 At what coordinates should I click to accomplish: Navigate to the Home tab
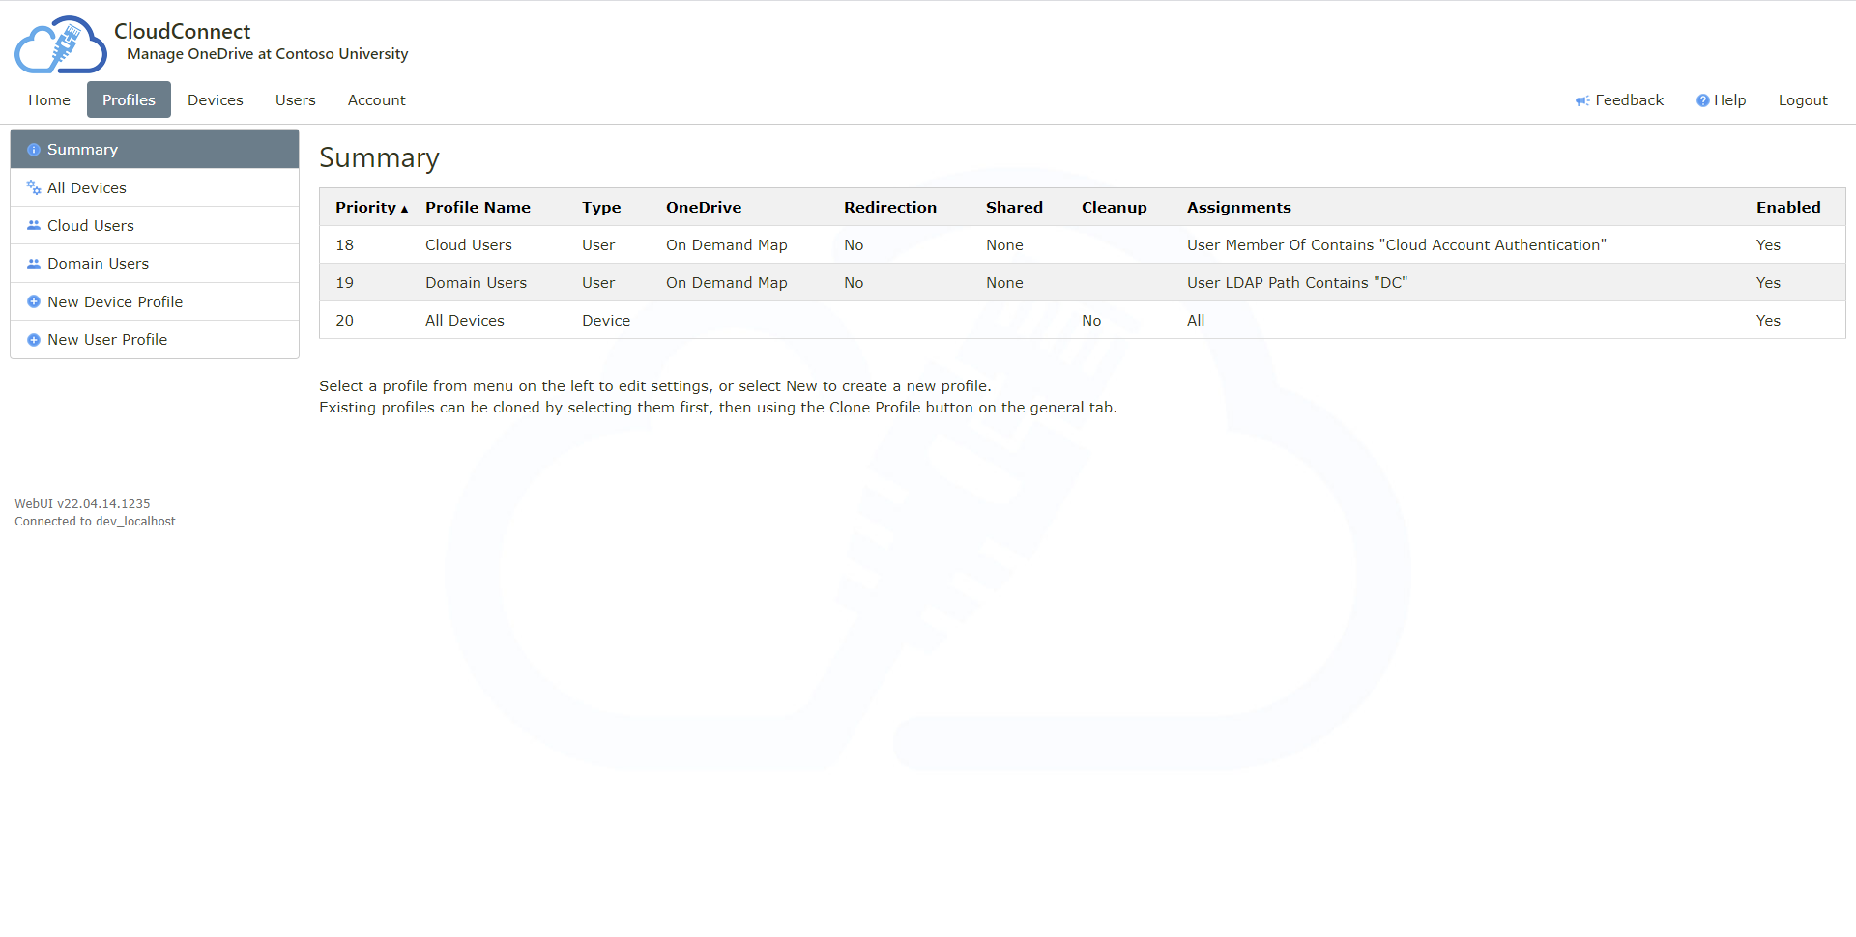(x=49, y=100)
